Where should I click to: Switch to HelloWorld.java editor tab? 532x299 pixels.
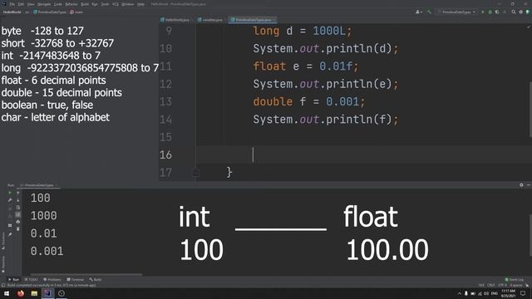pos(175,20)
